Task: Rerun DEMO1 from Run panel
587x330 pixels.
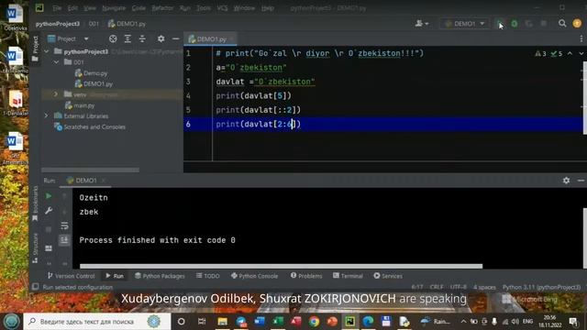Action: 49,196
